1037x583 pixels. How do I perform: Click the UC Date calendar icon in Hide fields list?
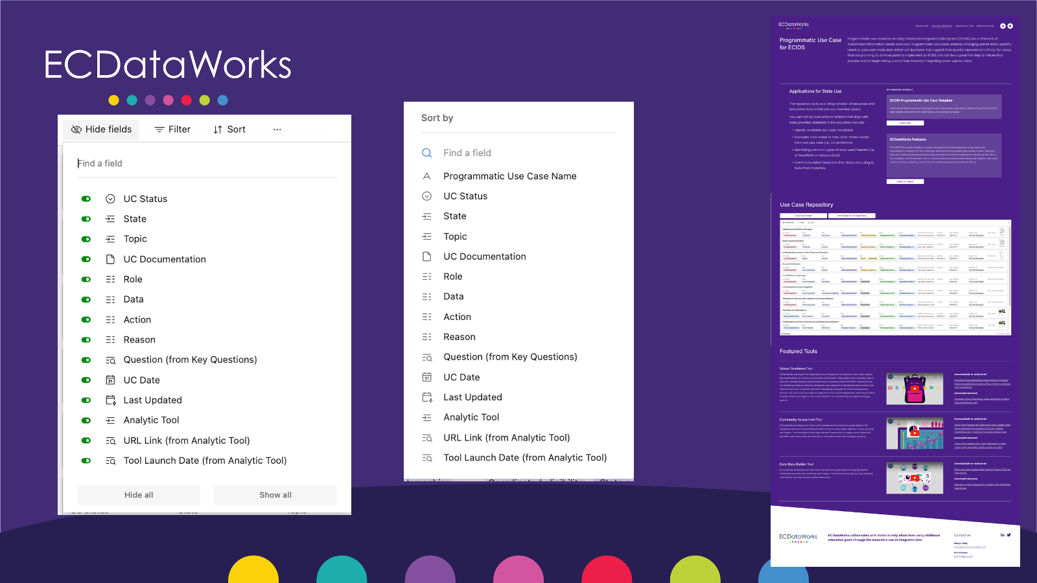coord(110,380)
